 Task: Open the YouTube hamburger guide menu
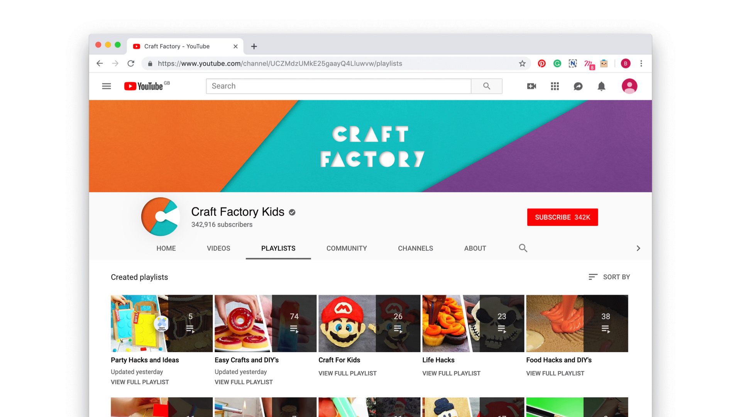[x=107, y=86]
